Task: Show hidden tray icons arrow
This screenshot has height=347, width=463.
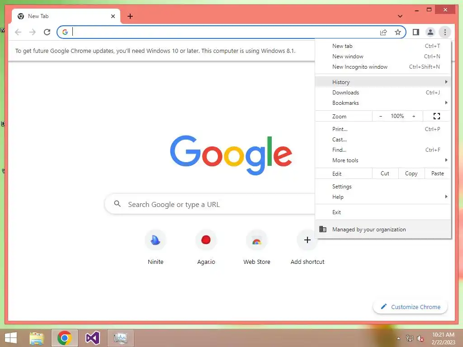Action: pos(398,338)
